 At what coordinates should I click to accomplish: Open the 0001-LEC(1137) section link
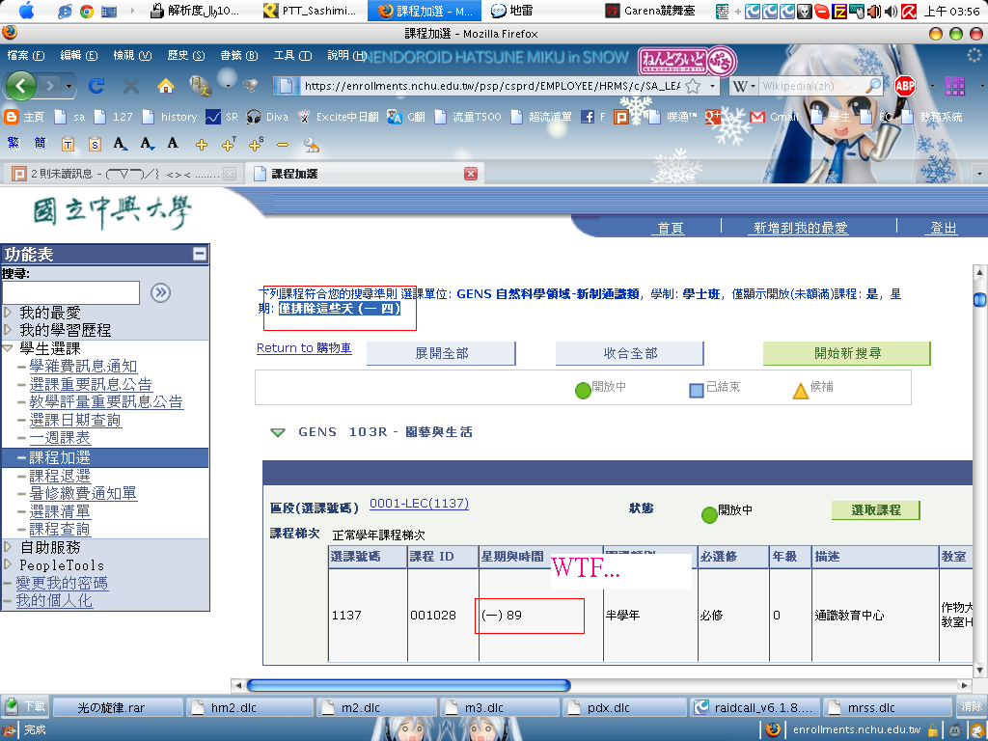click(x=419, y=504)
